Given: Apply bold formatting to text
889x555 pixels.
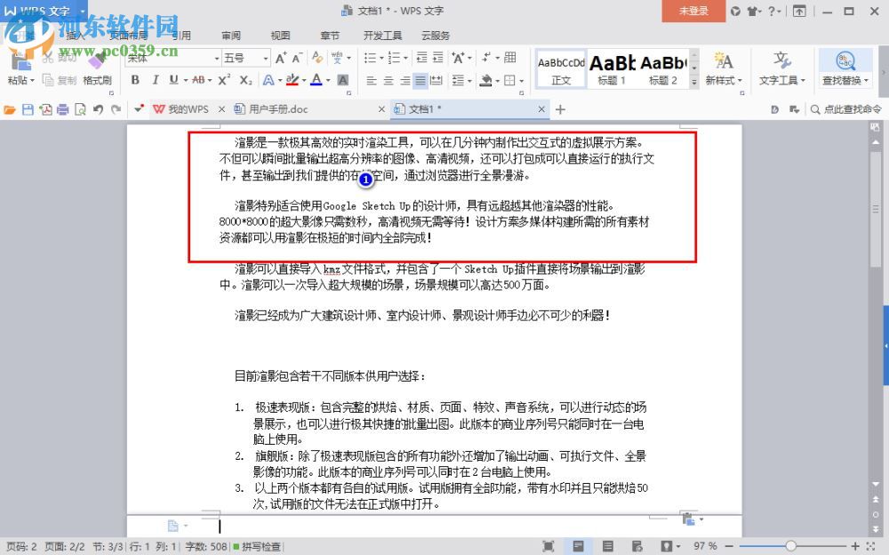Looking at the screenshot, I should pyautogui.click(x=134, y=79).
